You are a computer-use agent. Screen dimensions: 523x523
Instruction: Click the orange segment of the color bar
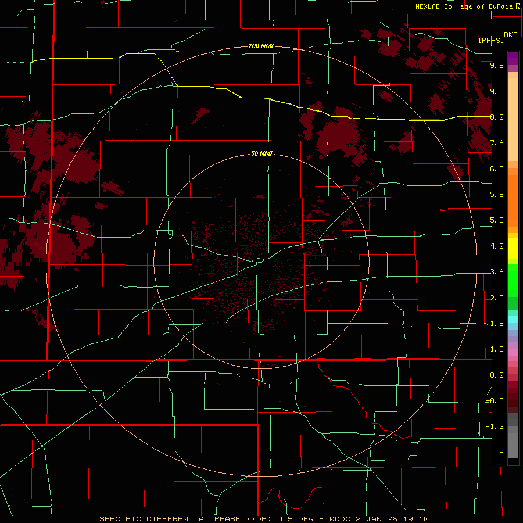(513, 200)
